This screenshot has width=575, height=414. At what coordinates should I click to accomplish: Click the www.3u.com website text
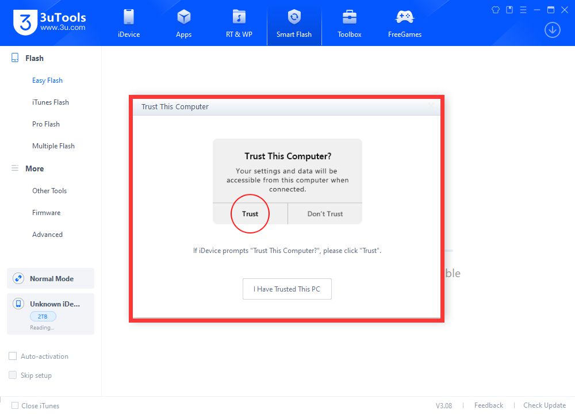coord(63,28)
